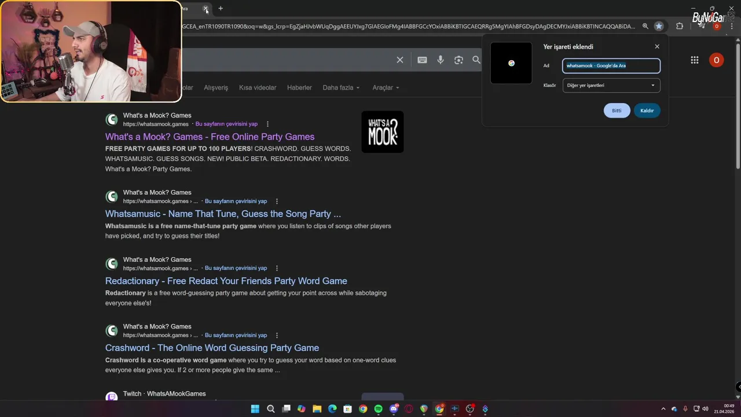Launch Spotify from the taskbar
The width and height of the screenshot is (741, 417).
tap(378, 409)
